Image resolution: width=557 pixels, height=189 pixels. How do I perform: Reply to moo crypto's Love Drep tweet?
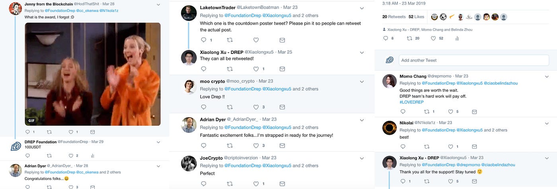pyautogui.click(x=204, y=107)
